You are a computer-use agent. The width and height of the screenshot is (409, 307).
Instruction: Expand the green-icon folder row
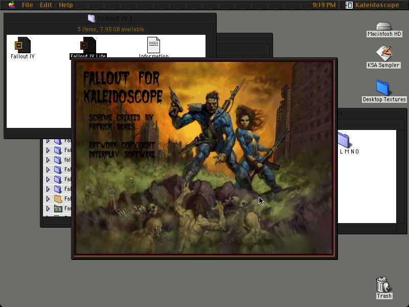(48, 208)
